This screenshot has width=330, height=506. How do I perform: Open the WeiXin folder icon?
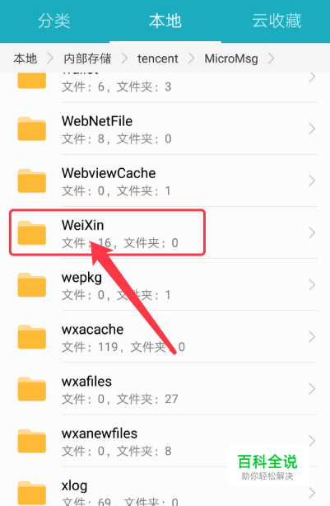31,232
